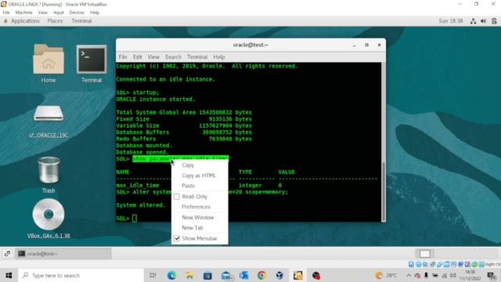Open the terminal window's View menu

pos(153,57)
